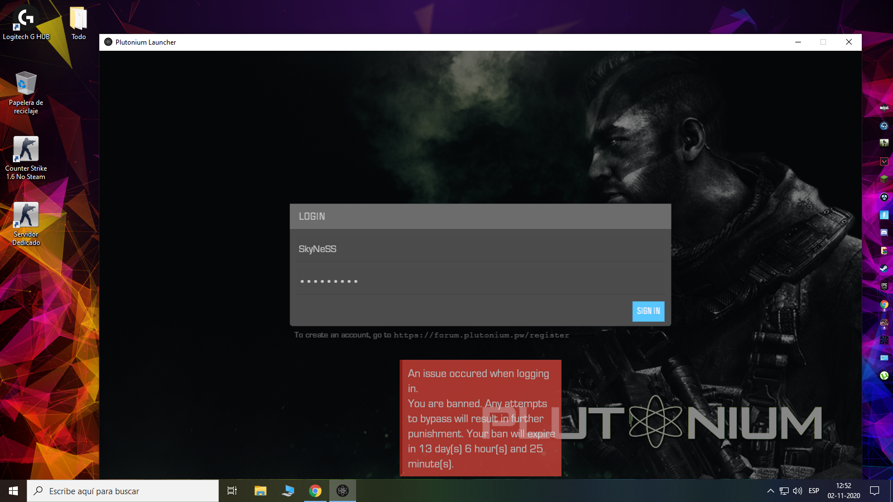Click the LOGIN panel header
The image size is (893, 502).
(480, 216)
